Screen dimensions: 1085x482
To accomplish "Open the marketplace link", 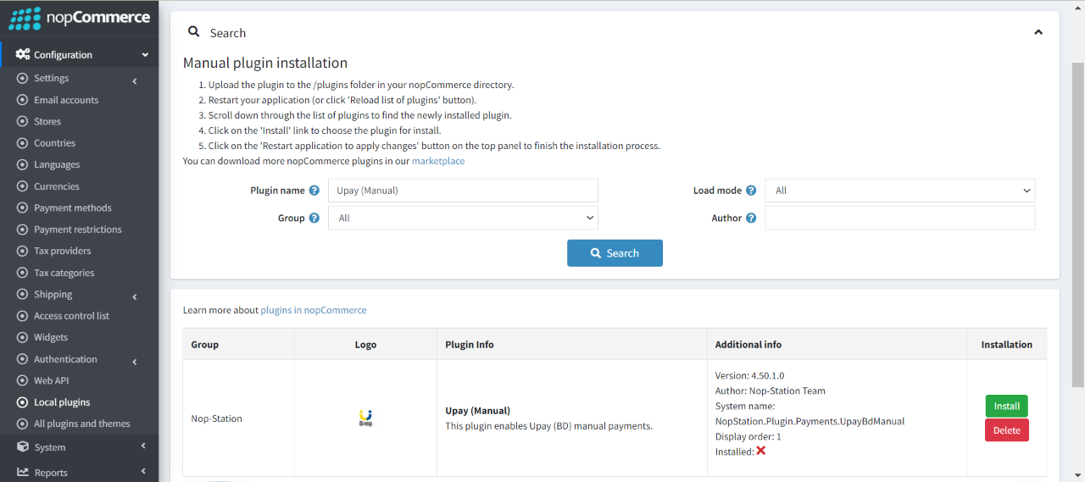I will [x=437, y=161].
